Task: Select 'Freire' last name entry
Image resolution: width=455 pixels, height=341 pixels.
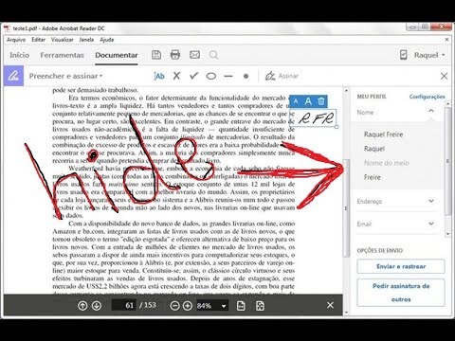Action: point(373,177)
